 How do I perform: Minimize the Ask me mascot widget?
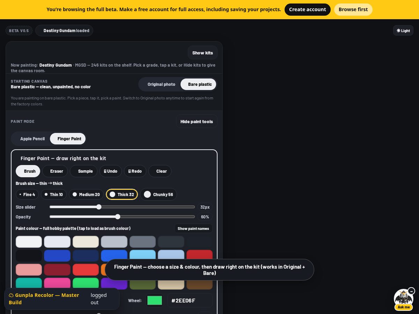coord(411,291)
